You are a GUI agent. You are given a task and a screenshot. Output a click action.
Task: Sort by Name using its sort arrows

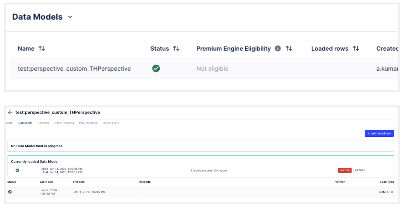pyautogui.click(x=42, y=48)
